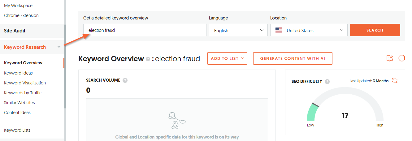The width and height of the screenshot is (412, 141).
Task: Refresh SEO difficulty data with arrows icon
Action: tap(395, 81)
